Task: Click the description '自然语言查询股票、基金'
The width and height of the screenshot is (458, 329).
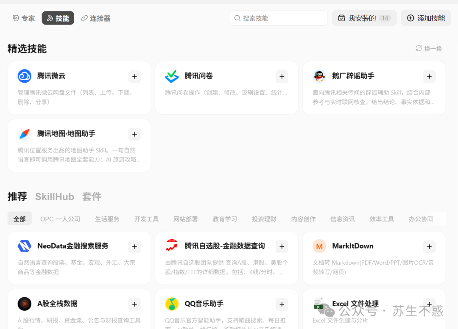Action: (x=76, y=267)
